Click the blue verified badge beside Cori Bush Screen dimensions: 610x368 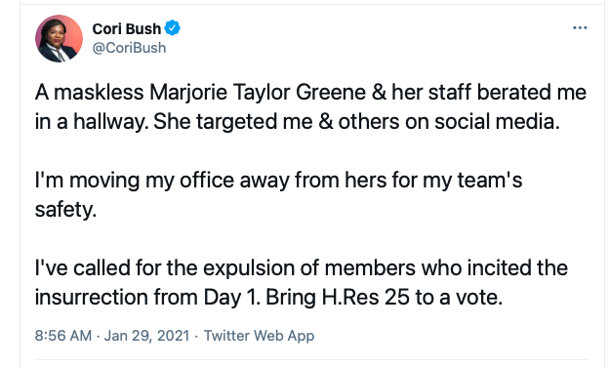[x=173, y=28]
